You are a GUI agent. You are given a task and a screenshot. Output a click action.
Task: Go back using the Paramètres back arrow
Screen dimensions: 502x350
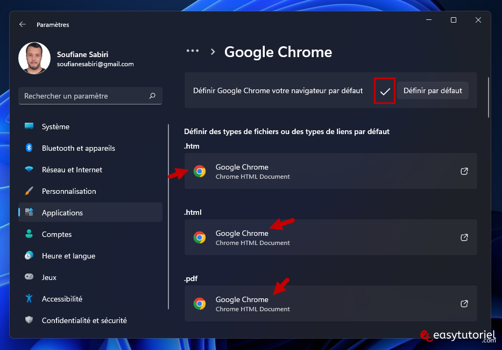coord(23,24)
